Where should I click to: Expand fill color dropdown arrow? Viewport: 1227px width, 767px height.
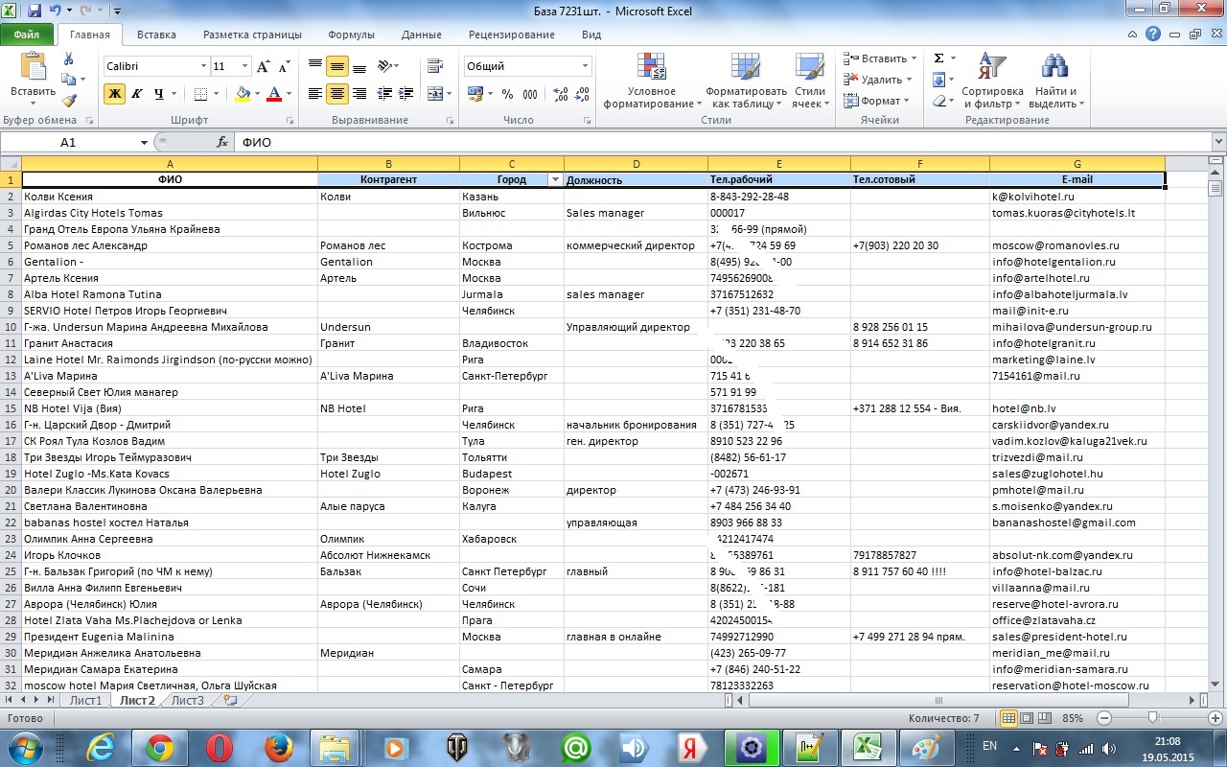pos(256,94)
